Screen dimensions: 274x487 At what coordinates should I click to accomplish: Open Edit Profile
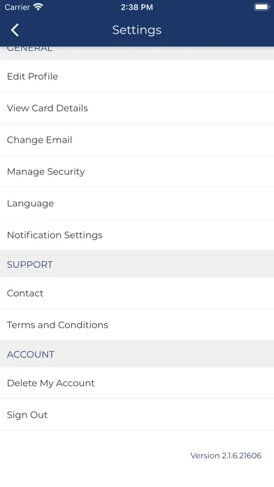point(137,76)
